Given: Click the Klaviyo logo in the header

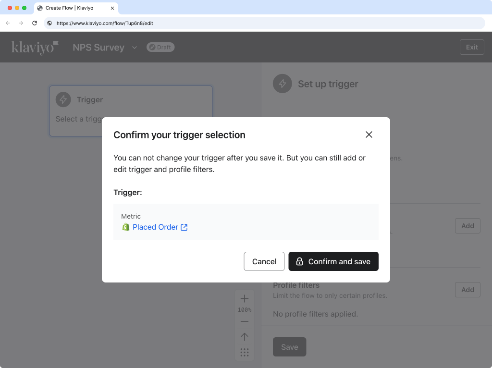Looking at the screenshot, I should click(x=34, y=47).
